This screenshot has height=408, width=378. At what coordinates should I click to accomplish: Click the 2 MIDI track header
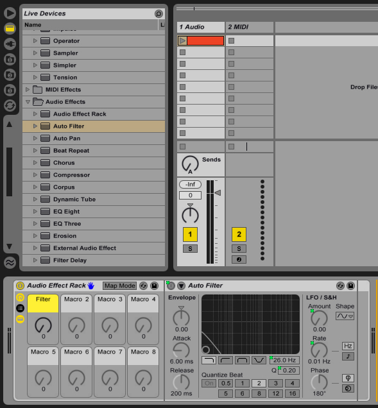point(250,27)
